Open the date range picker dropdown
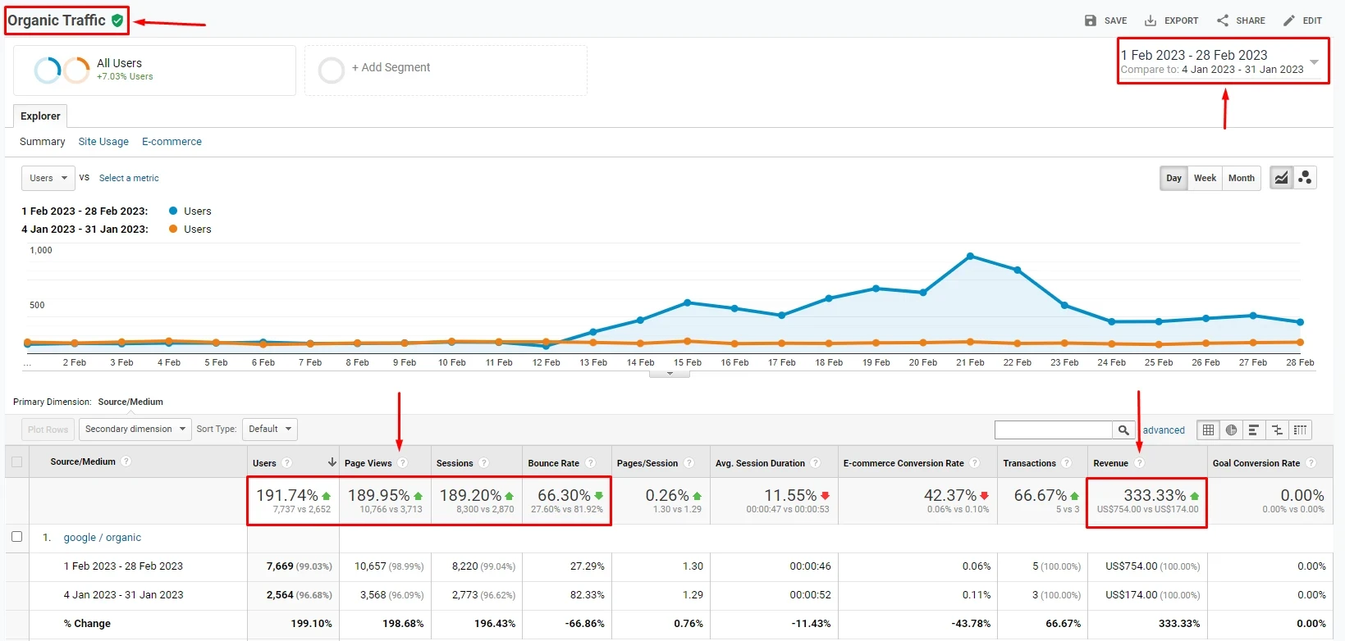The height and width of the screenshot is (641, 1345). point(1314,62)
